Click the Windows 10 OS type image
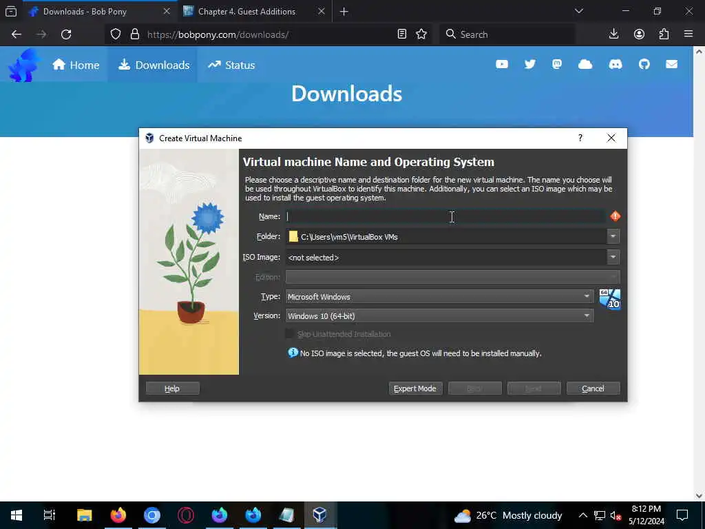Viewport: 705px width, 529px height. [x=610, y=299]
